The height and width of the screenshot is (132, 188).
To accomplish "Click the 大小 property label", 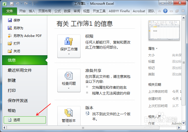I will click(x=151, y=55).
